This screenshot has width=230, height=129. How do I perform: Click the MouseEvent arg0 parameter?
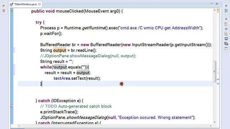(102, 11)
